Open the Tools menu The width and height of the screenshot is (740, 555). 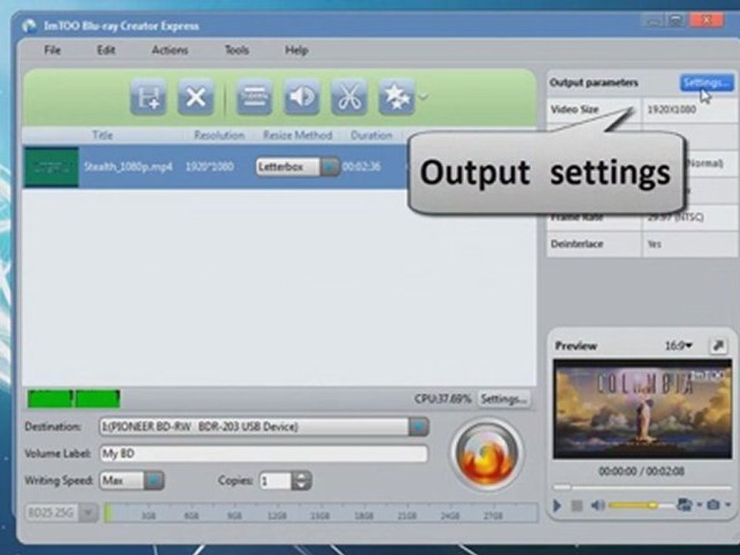click(x=237, y=50)
